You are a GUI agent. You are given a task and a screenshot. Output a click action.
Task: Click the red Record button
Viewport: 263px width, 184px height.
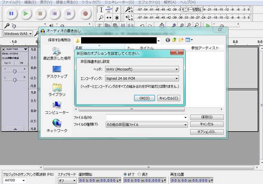tap(85, 14)
